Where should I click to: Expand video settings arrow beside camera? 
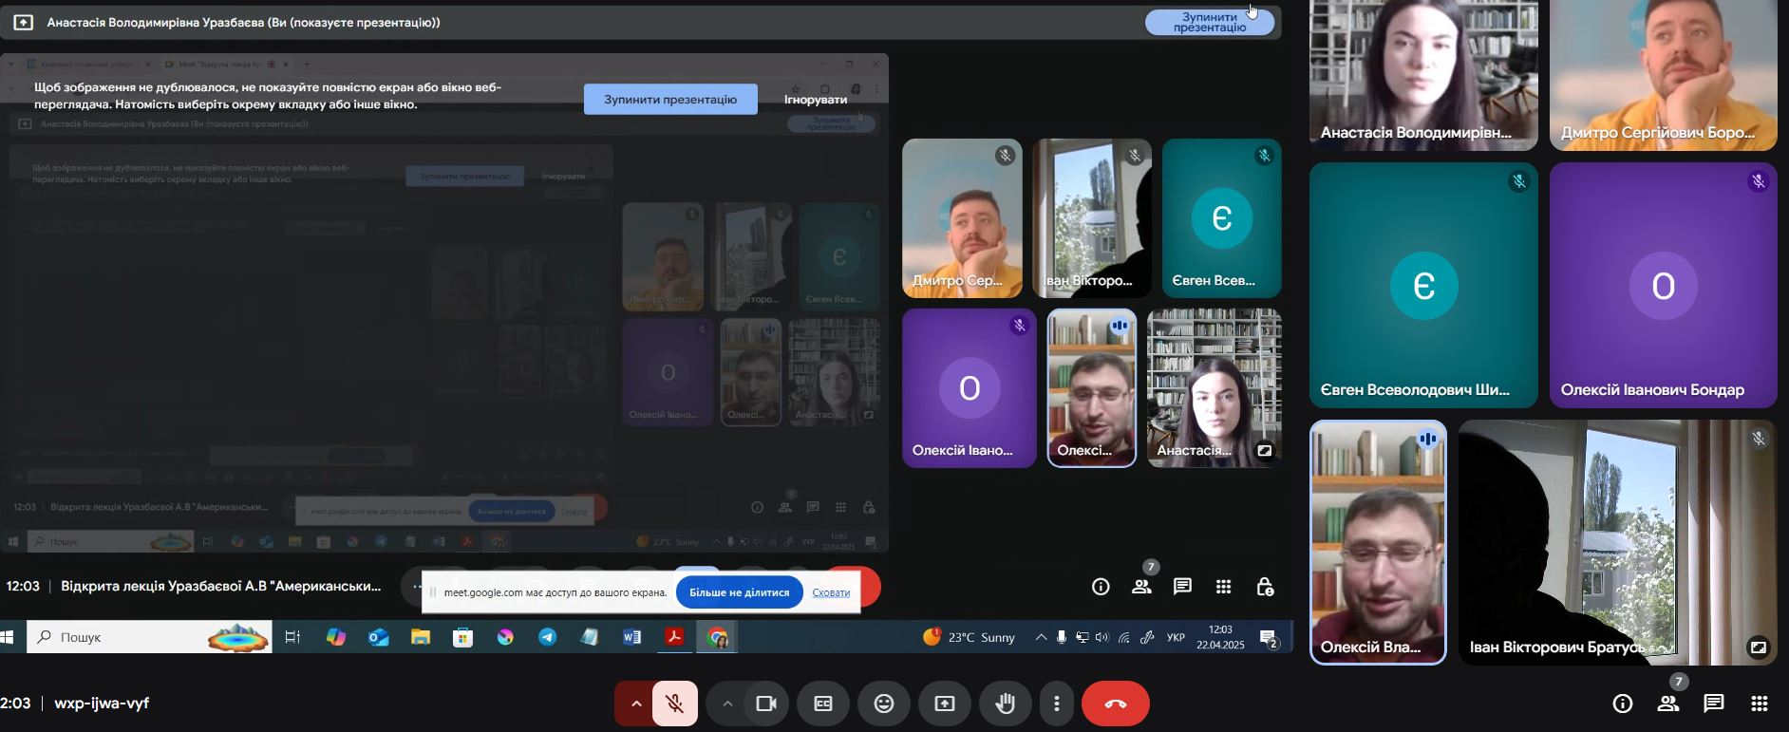click(726, 704)
